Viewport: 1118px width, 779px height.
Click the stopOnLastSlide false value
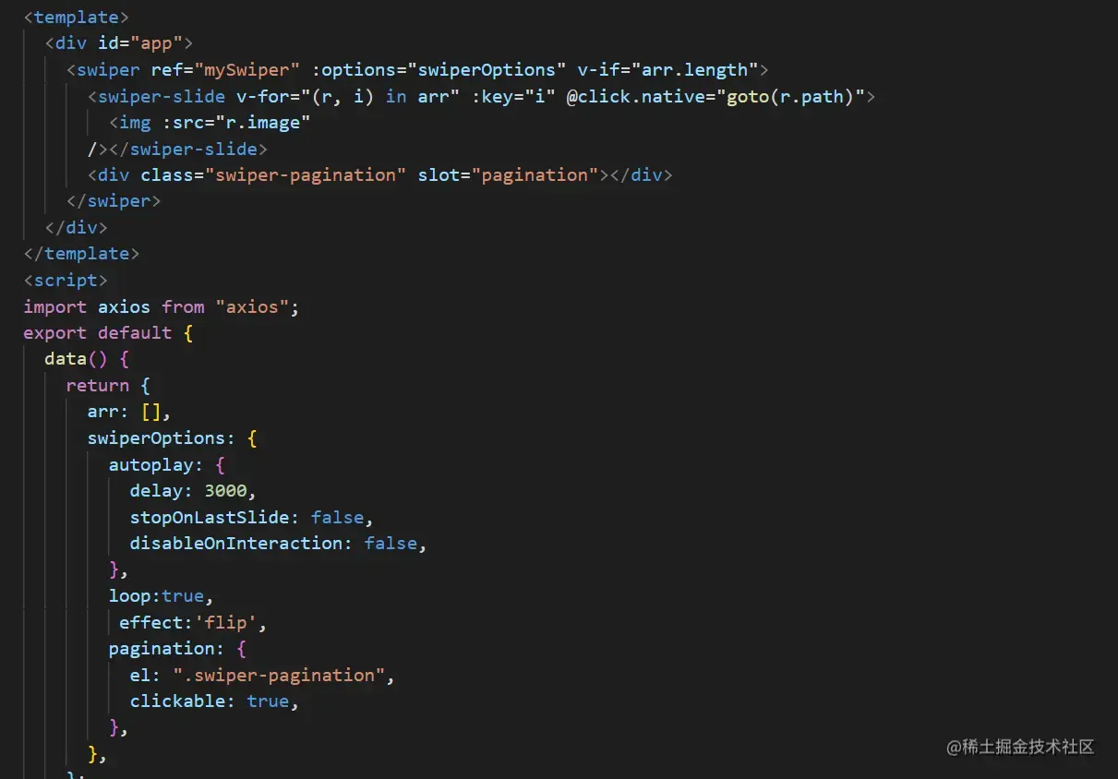tap(337, 517)
